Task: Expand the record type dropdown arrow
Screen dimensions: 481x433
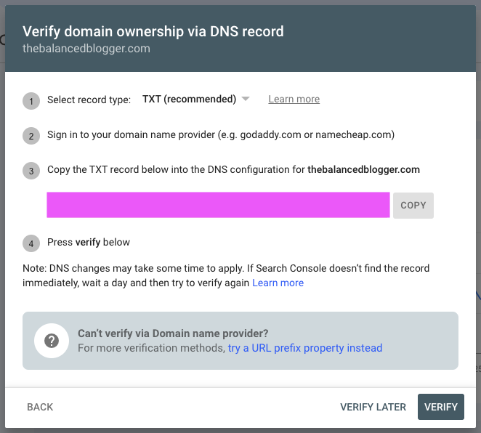Action: 246,100
